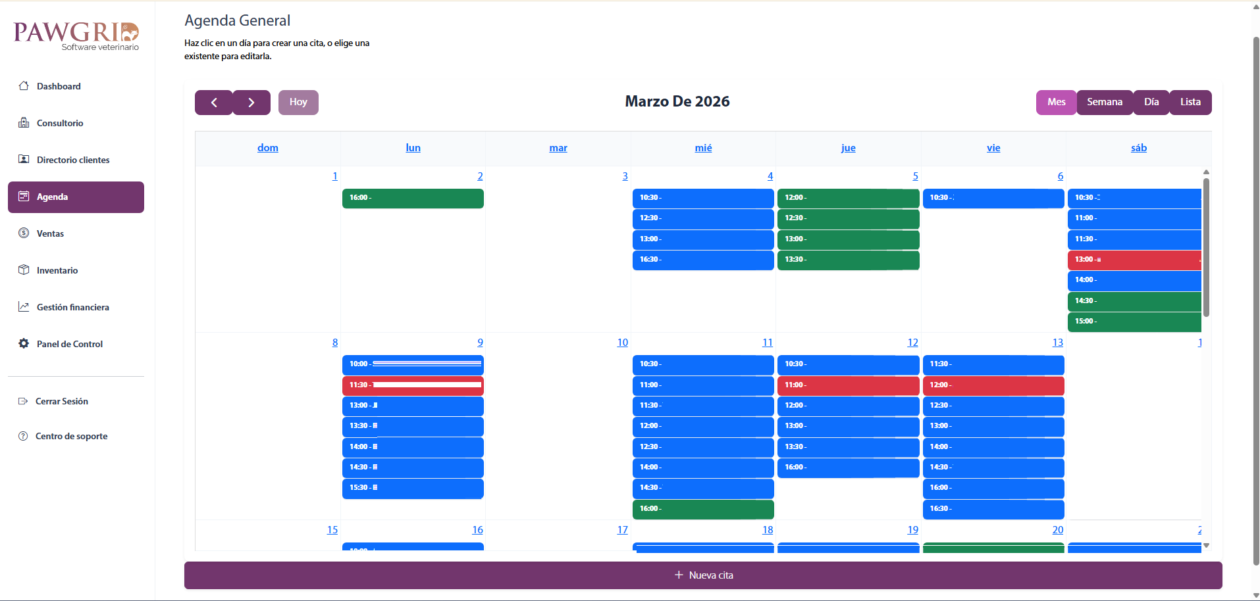Click the Nueva cita button
The image size is (1260, 601).
click(x=703, y=575)
